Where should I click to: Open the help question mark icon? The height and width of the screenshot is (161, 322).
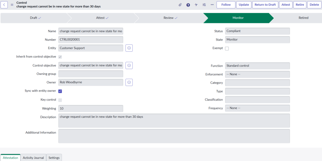point(188,5)
